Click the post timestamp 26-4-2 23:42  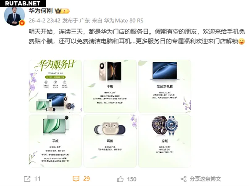[45, 21]
